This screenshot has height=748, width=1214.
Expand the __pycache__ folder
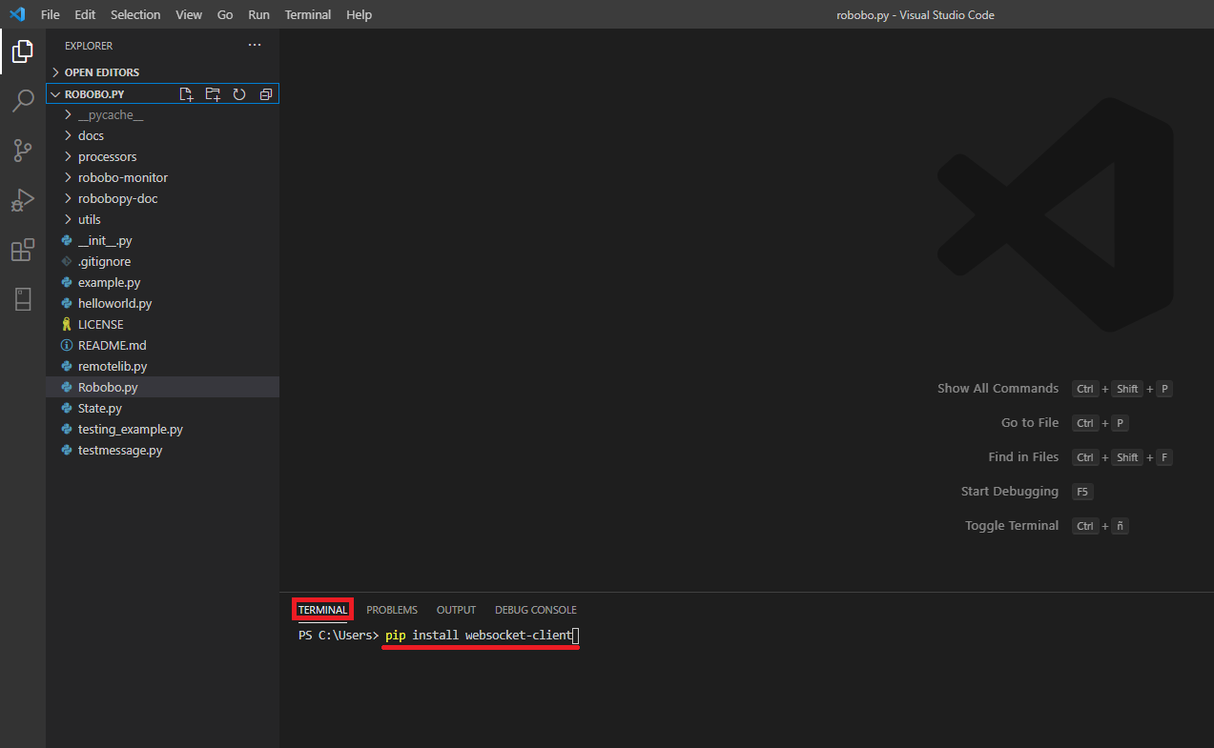162,115
